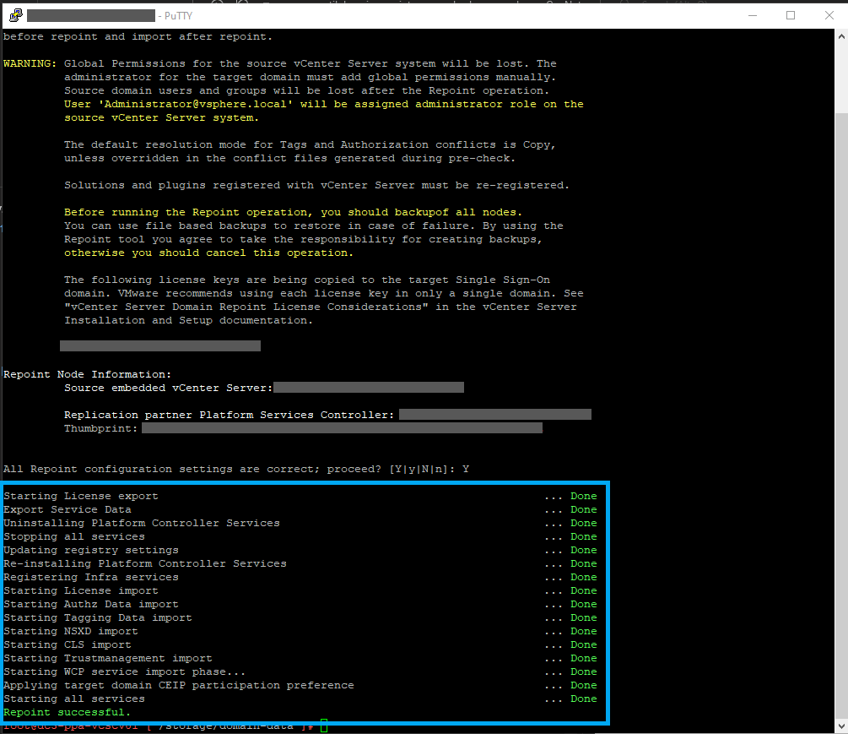Click the 'Stopping all services' line

tap(74, 536)
